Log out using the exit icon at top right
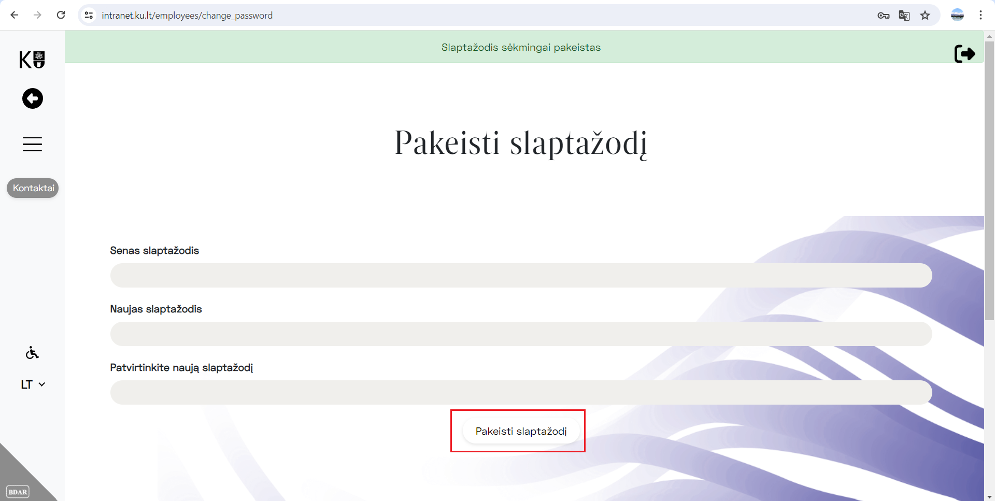This screenshot has width=995, height=501. coord(964,54)
